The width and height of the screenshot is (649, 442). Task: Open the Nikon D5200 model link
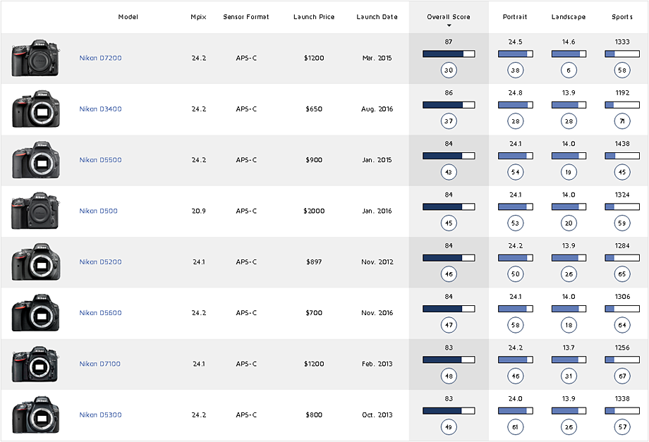(100, 262)
